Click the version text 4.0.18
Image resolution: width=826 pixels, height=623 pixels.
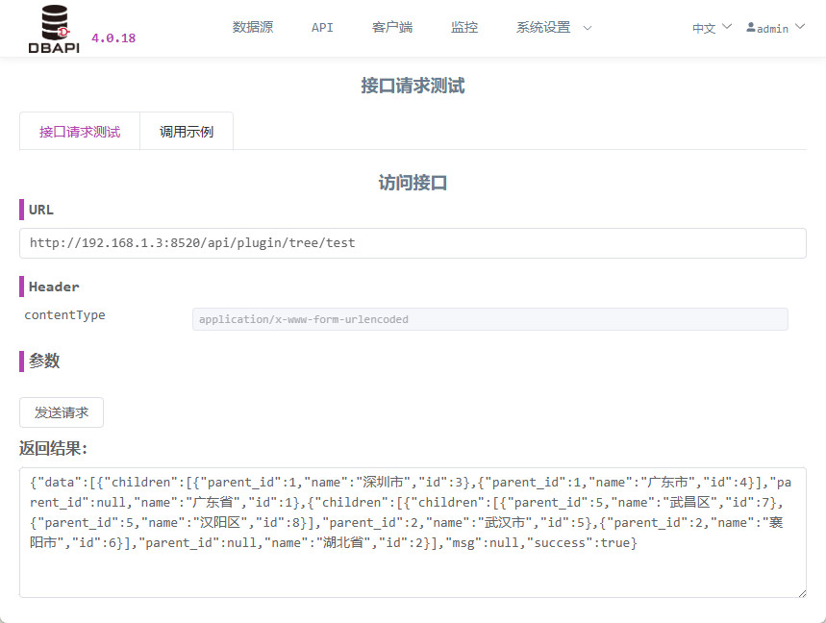coord(113,37)
